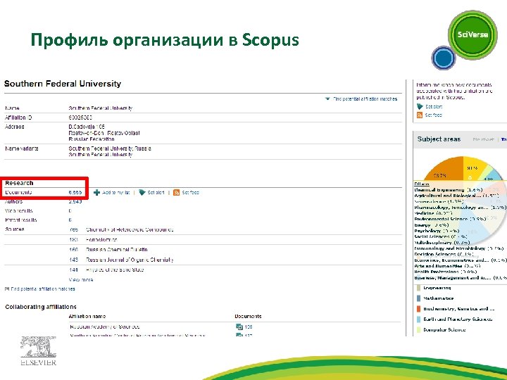The width and height of the screenshot is (507, 380).
Task: Click the Affiliation ID value 60026063
Action: [80, 118]
